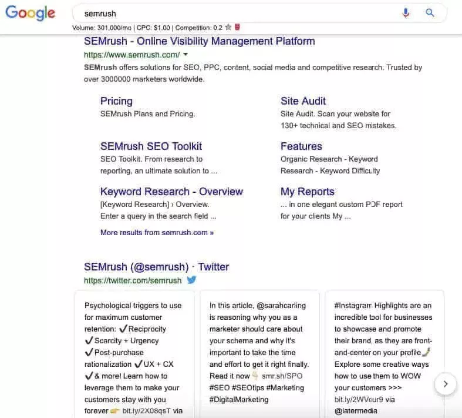Open the Instagram Highlights tweet card
The height and width of the screenshot is (418, 462).
384,353
